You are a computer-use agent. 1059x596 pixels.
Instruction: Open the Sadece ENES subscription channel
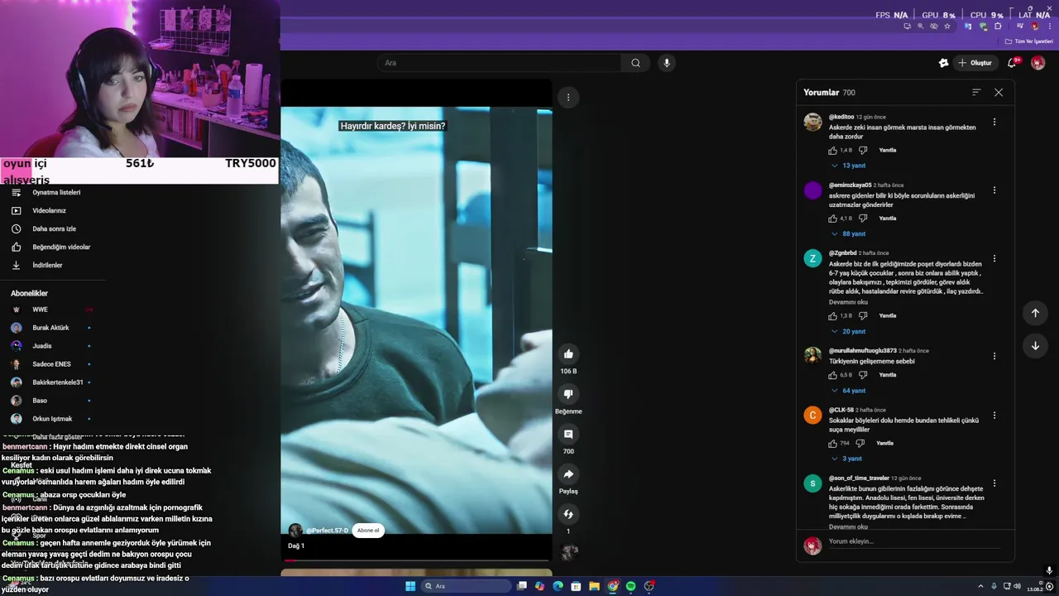point(53,364)
